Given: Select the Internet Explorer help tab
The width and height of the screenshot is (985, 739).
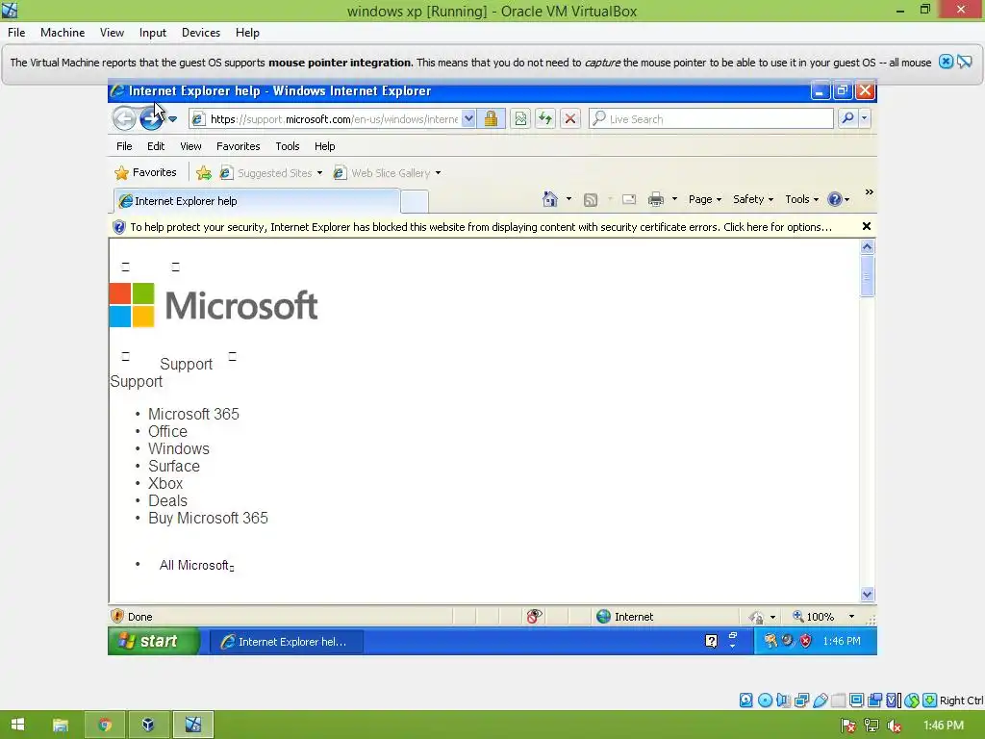Looking at the screenshot, I should pos(256,201).
